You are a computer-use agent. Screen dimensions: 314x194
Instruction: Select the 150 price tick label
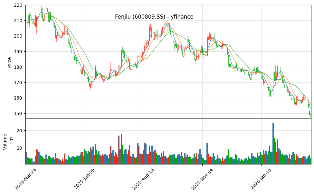pos(18,113)
